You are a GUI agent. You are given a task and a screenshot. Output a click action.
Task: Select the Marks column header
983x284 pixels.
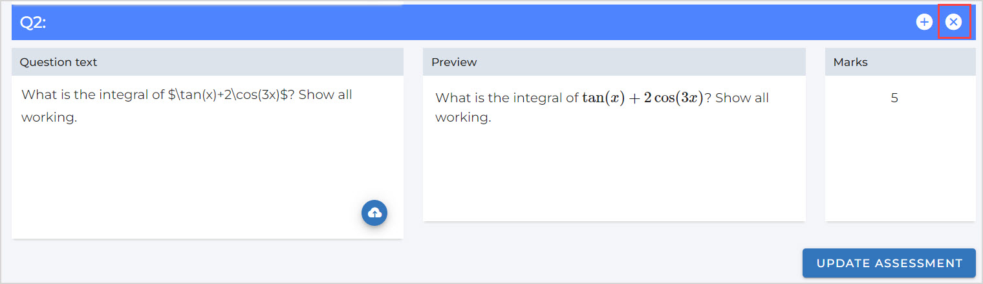pyautogui.click(x=850, y=62)
